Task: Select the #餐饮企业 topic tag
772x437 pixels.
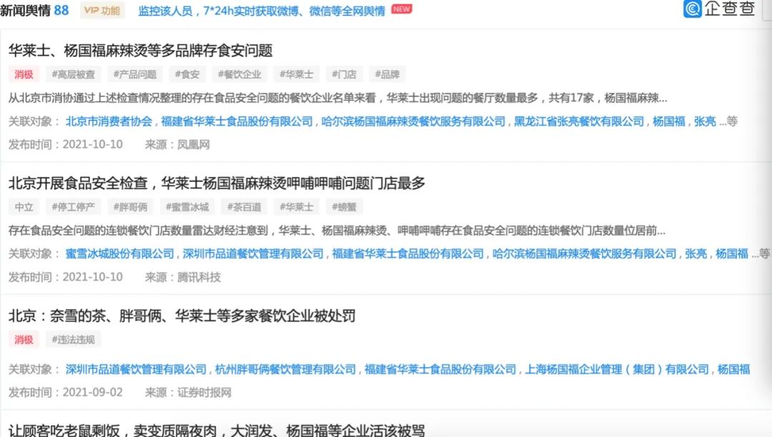Action: coord(239,74)
